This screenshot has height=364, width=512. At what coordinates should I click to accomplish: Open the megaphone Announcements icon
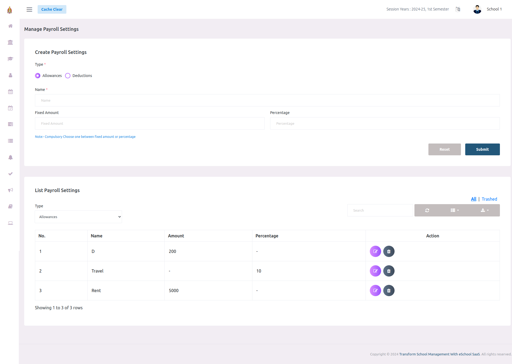(10, 190)
